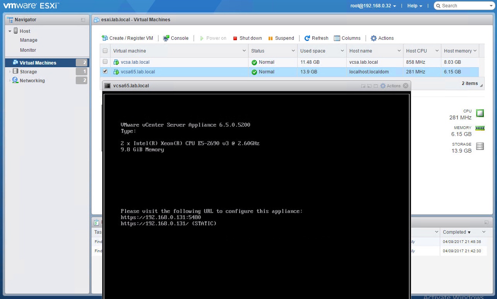Open the Help menu
The width and height of the screenshot is (497, 299).
tap(414, 6)
